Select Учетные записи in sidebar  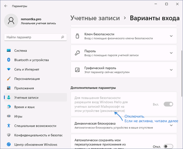[x=36, y=98]
